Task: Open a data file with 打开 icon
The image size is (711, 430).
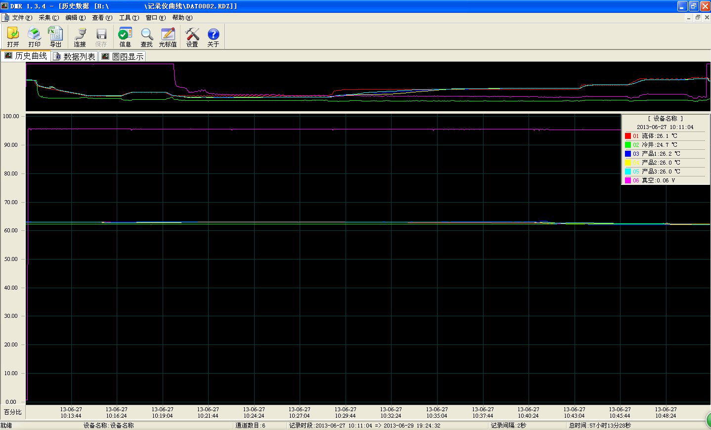Action: [x=13, y=37]
